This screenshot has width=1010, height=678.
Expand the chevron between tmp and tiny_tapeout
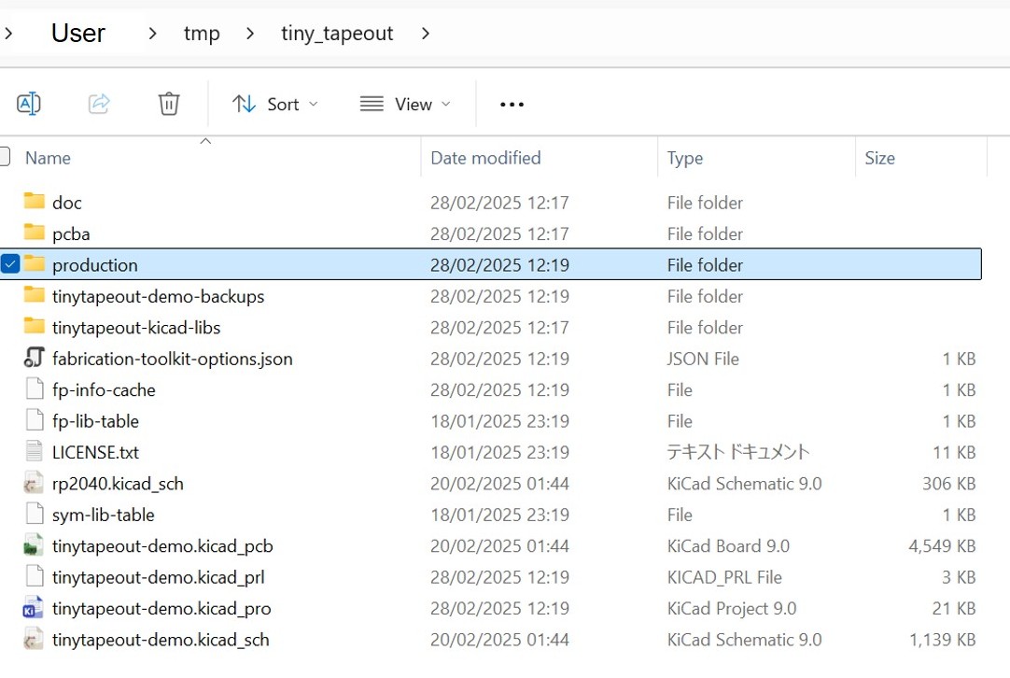click(x=250, y=34)
